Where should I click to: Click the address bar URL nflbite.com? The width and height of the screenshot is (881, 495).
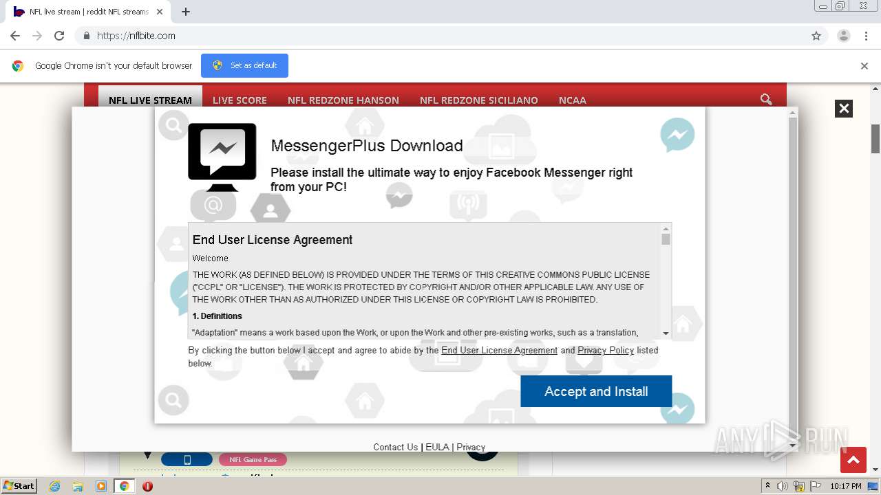tap(136, 36)
